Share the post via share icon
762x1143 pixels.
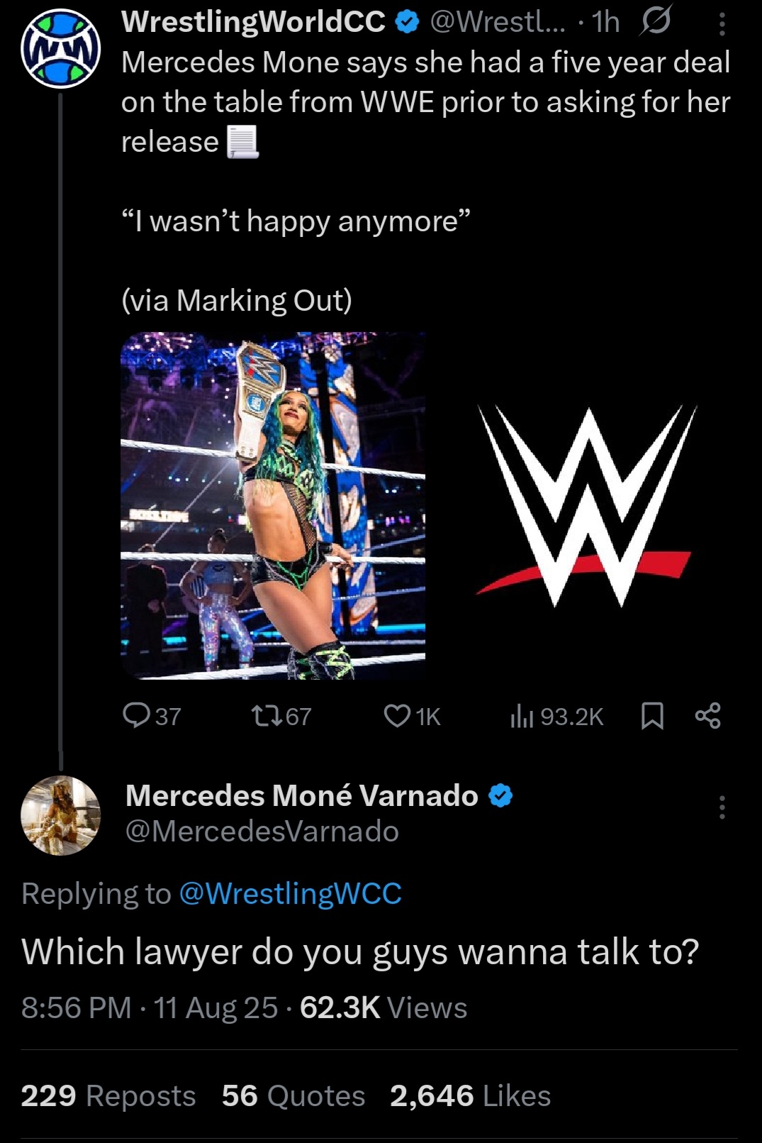pyautogui.click(x=707, y=715)
